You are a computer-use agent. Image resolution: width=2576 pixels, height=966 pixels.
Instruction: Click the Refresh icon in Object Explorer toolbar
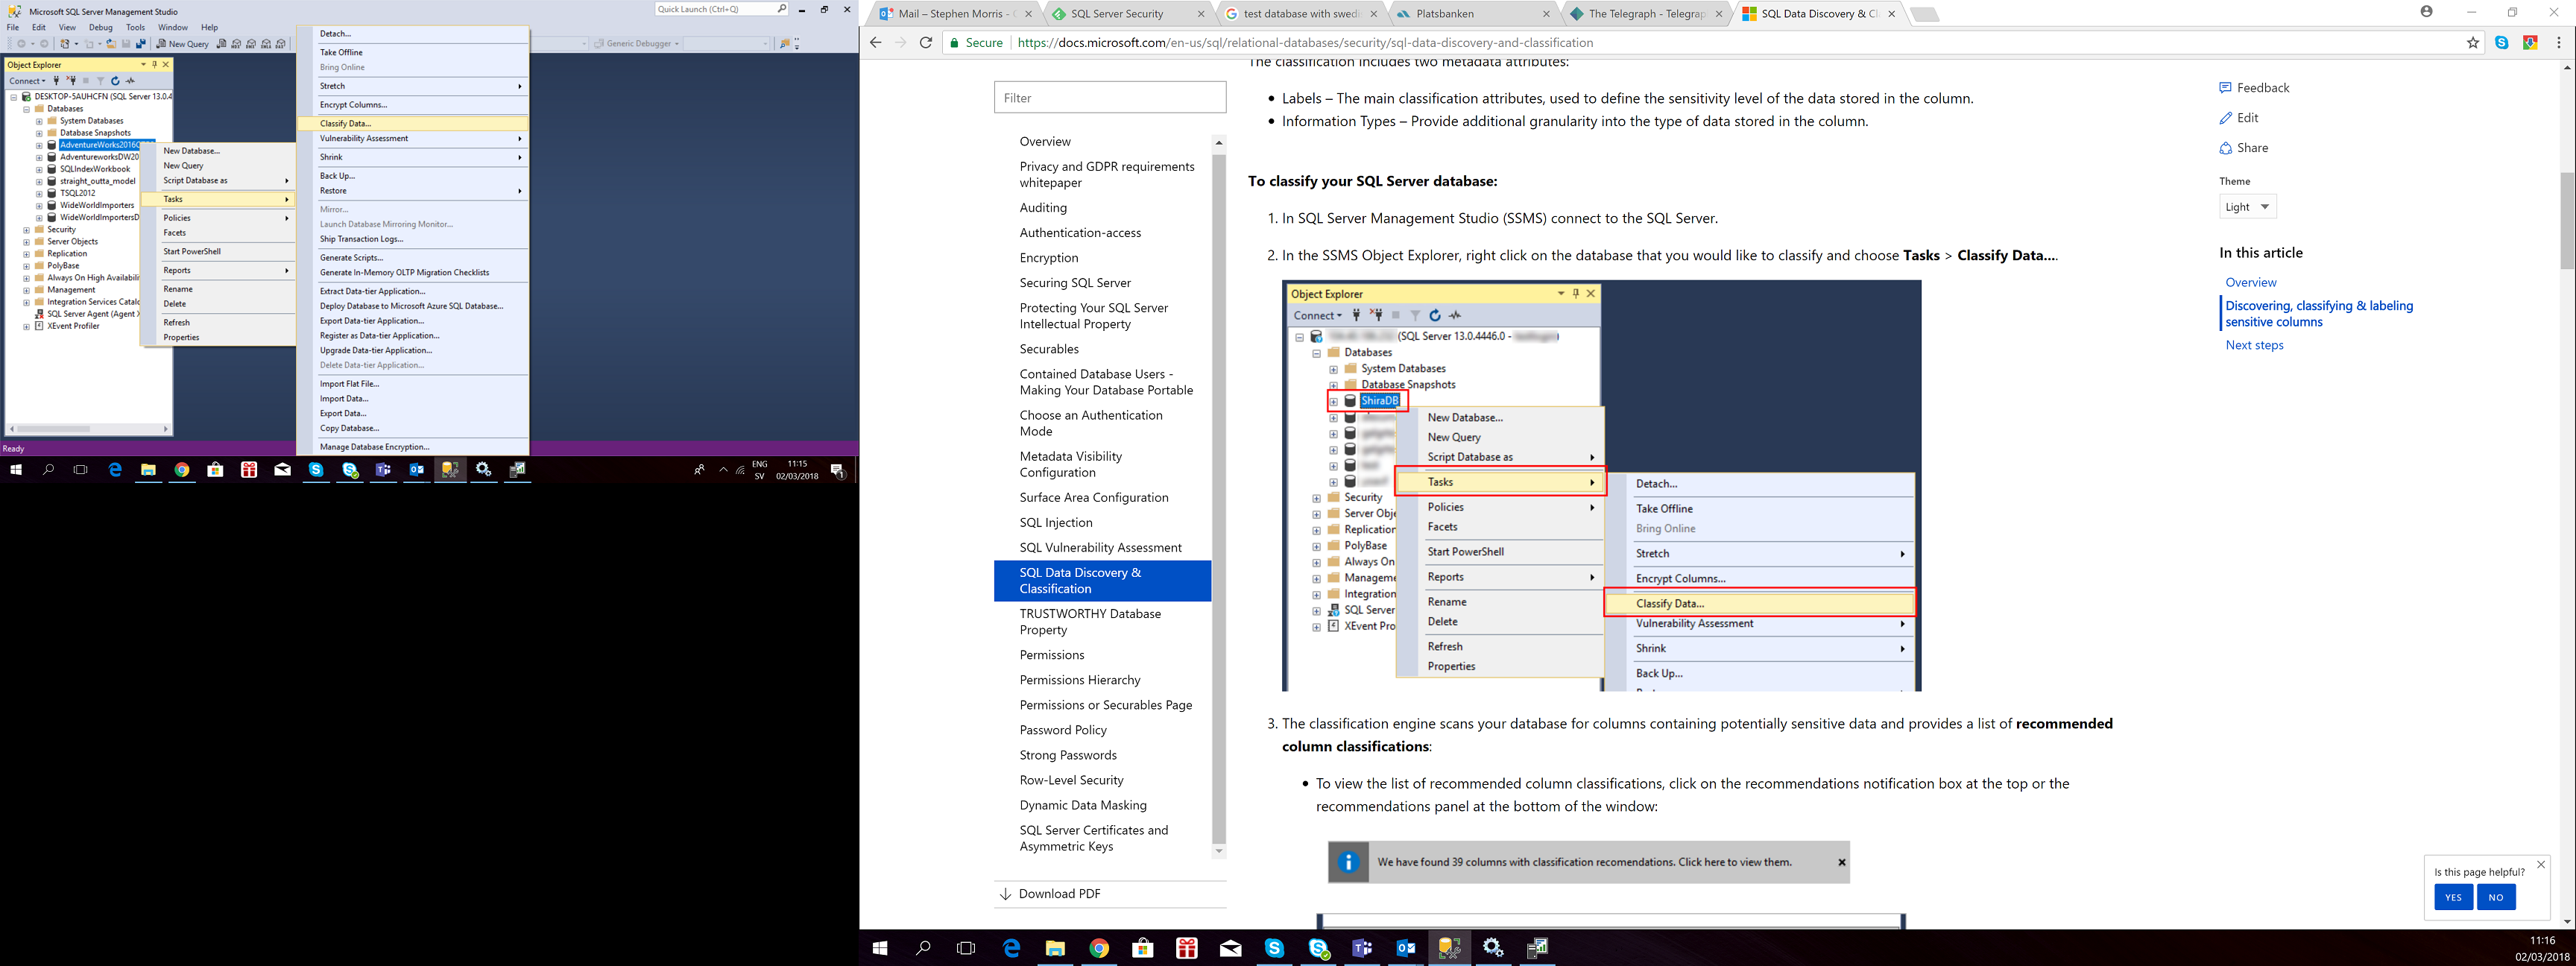[115, 81]
